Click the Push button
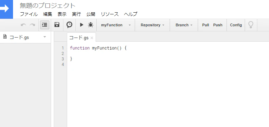Viewport: 269px width, 127px height. [218, 25]
